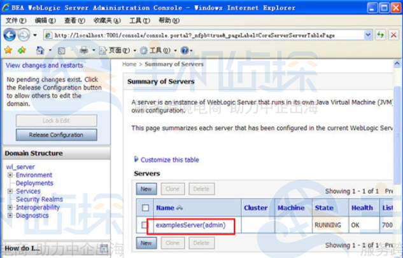Expand the Environment tree node

(10, 175)
